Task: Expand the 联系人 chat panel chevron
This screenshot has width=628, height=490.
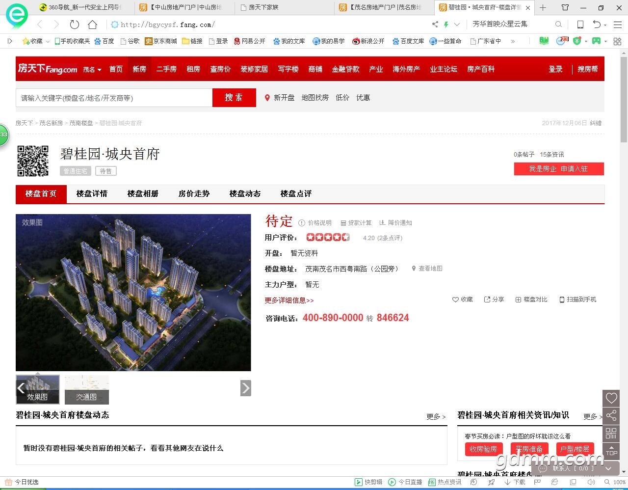Action: (608, 469)
